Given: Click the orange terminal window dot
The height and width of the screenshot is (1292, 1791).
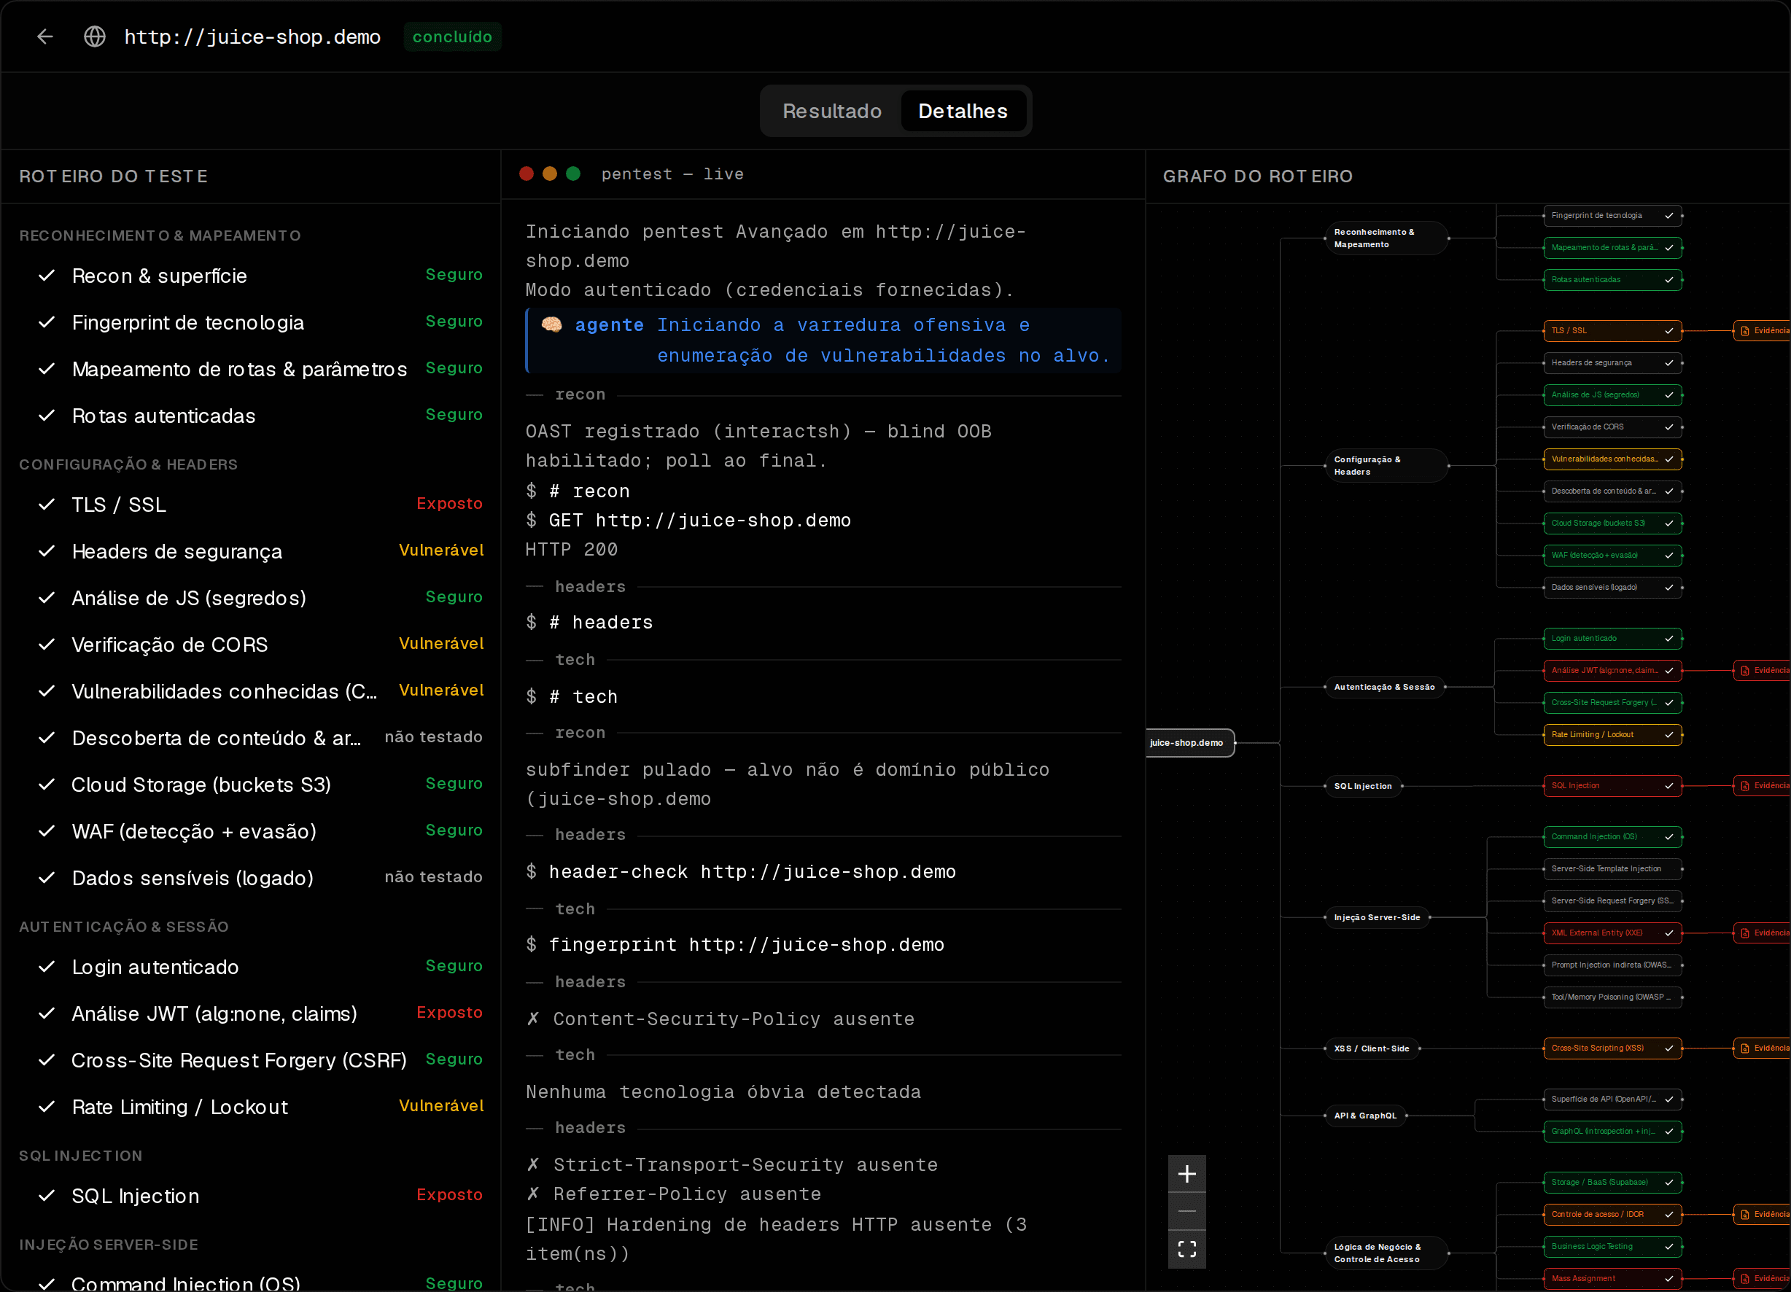Looking at the screenshot, I should 550,174.
